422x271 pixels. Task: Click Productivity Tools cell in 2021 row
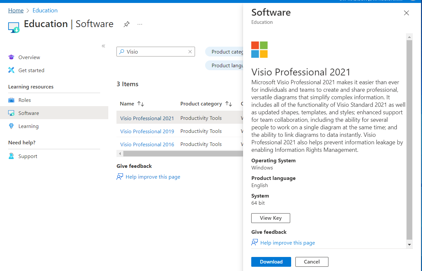pyautogui.click(x=201, y=118)
